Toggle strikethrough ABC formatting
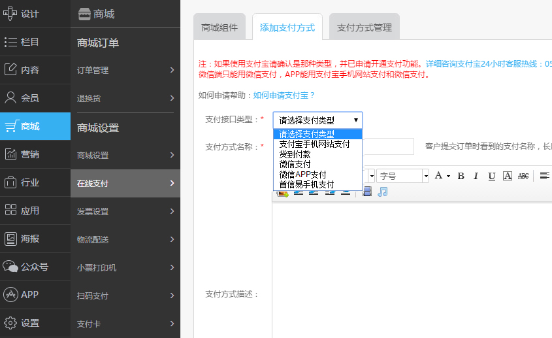Image resolution: width=552 pixels, height=338 pixels. pos(523,176)
